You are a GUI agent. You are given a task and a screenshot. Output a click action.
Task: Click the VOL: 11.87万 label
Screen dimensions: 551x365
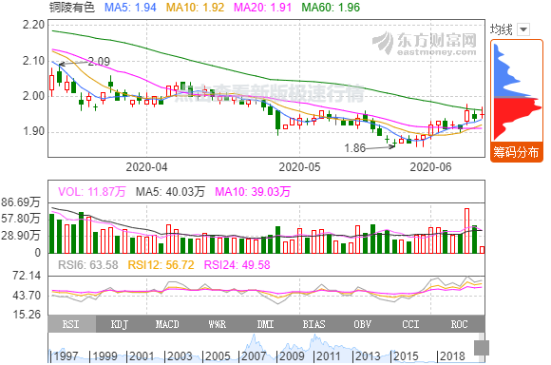click(92, 192)
